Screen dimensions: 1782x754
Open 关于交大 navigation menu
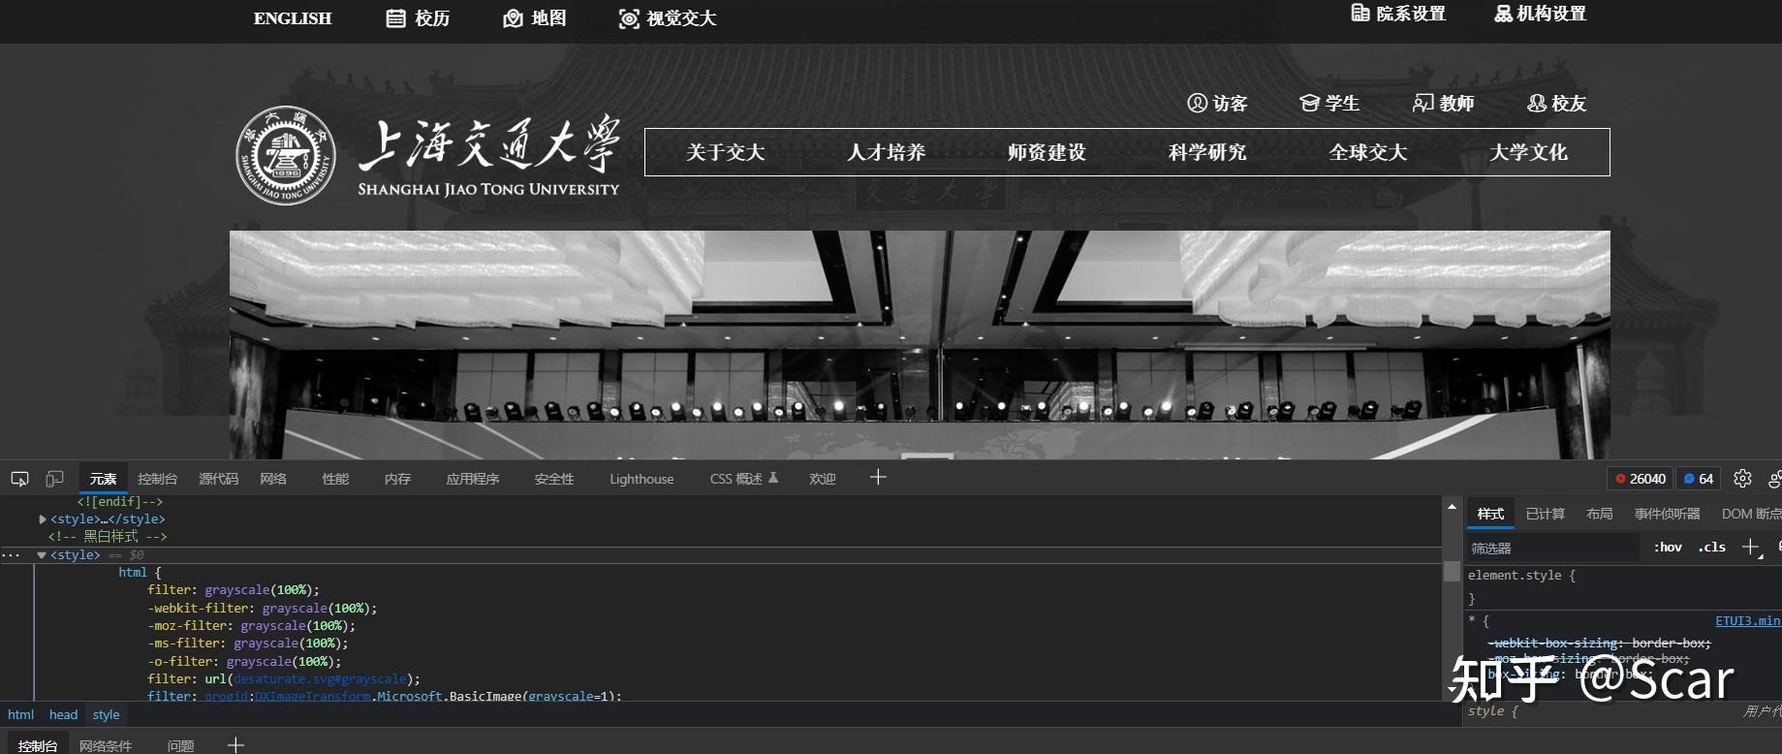click(x=726, y=152)
